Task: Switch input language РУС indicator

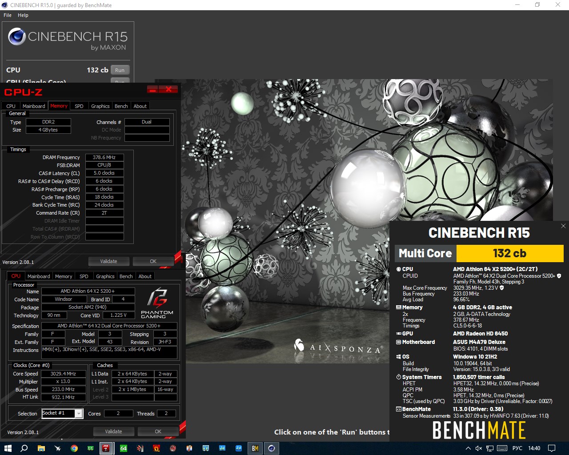Action: (517, 448)
